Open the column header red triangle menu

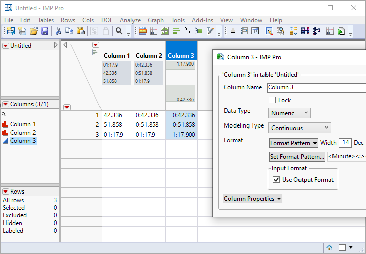tap(96, 45)
